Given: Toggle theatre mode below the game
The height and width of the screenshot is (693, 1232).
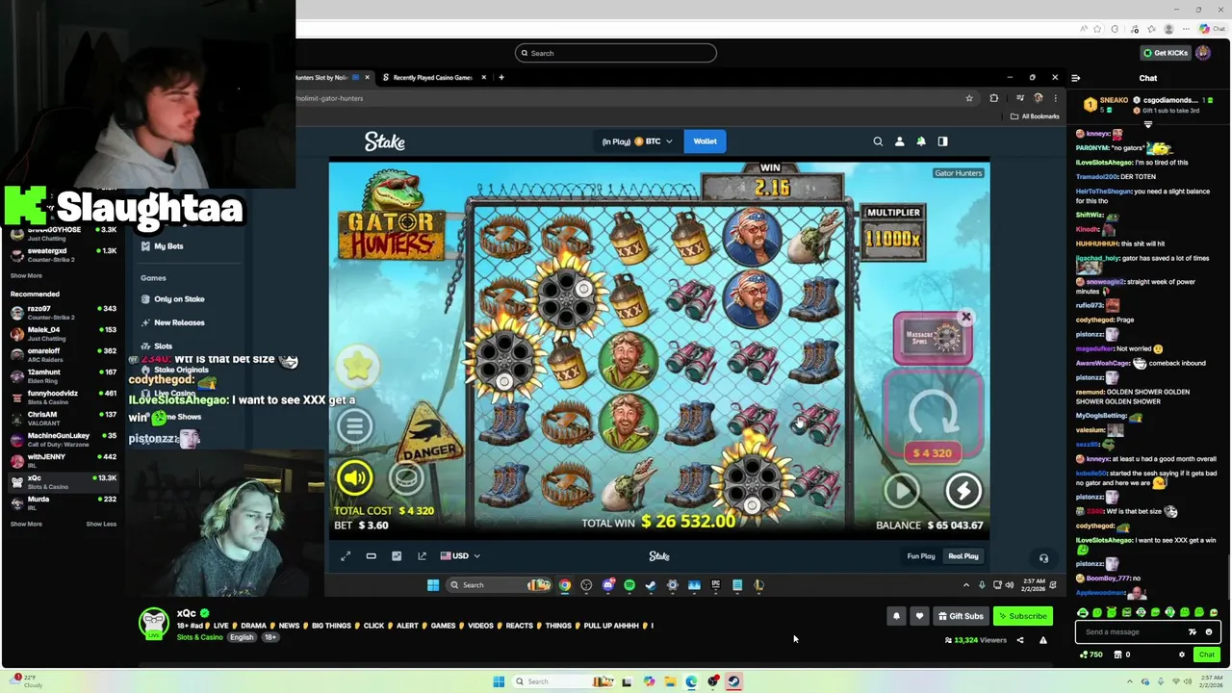Looking at the screenshot, I should [x=371, y=555].
